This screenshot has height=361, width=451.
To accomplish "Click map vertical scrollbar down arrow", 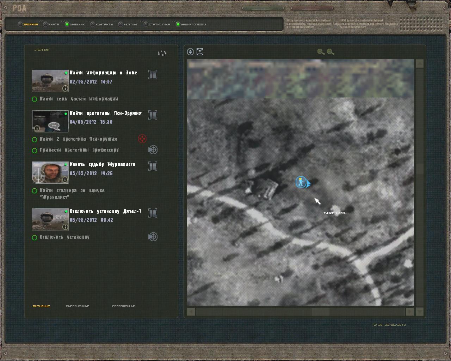I will [420, 312].
